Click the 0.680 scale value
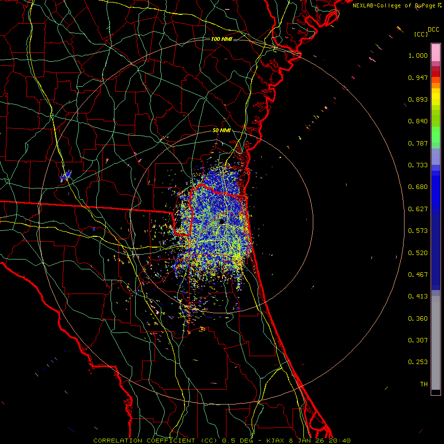Screen dimensions: 444x444 click(418, 187)
